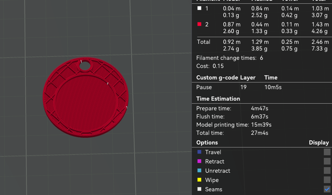Click filament 2 model weight 2.60 g
The image size is (332, 195).
pyautogui.click(x=231, y=31)
